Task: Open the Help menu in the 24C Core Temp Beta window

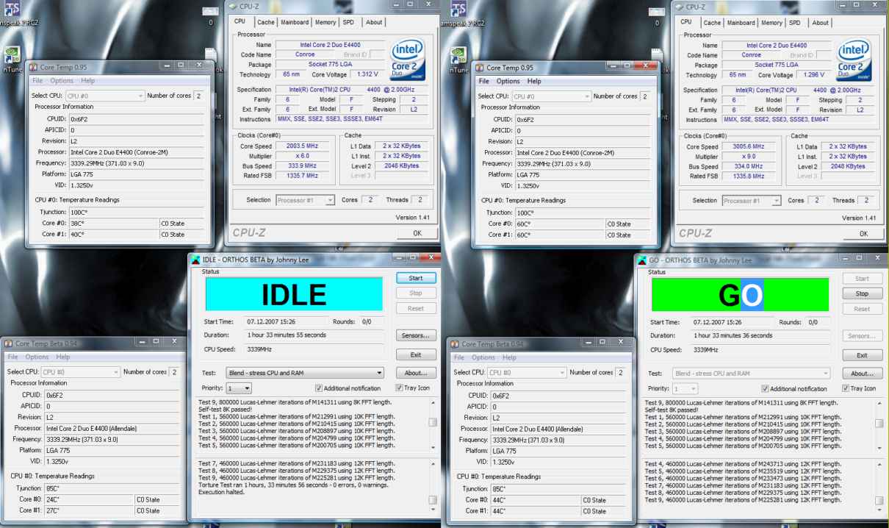Action: [x=63, y=357]
